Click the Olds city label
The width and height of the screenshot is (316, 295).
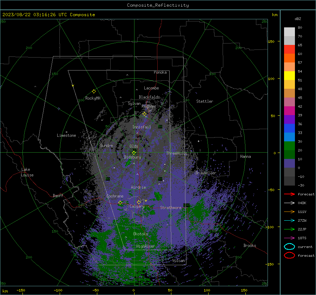coord(134,146)
